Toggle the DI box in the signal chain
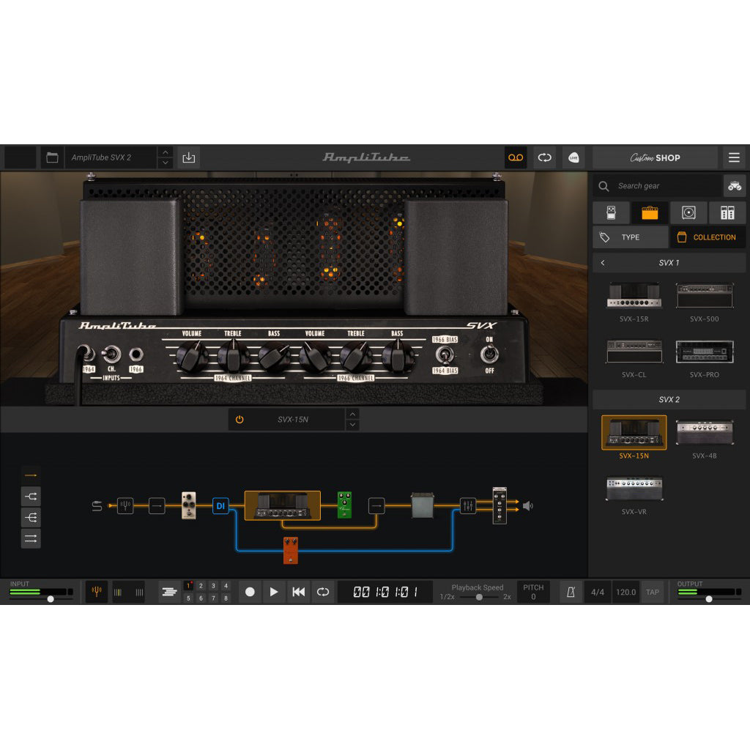The height and width of the screenshot is (750, 750). coord(220,505)
